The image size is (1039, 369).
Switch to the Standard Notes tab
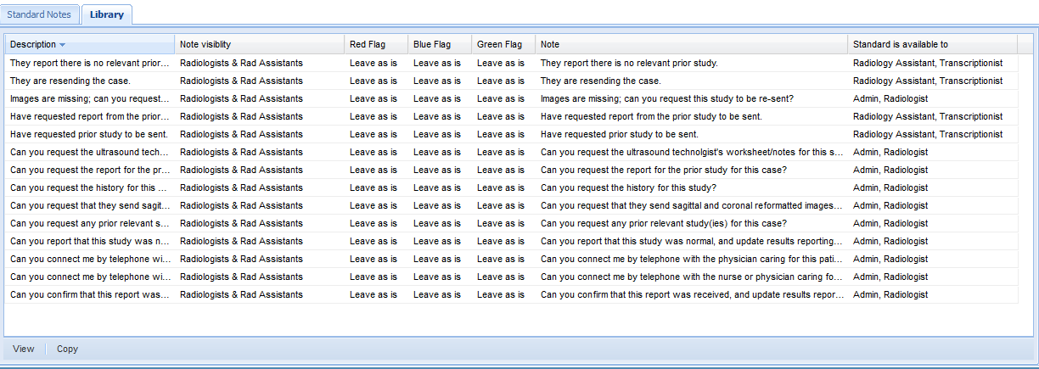pyautogui.click(x=40, y=14)
